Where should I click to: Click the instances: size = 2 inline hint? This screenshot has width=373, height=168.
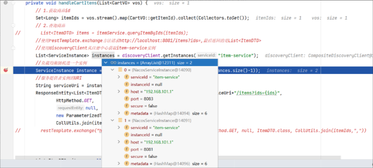[x=292, y=70]
